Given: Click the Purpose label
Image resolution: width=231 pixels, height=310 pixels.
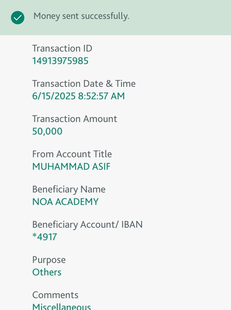Looking at the screenshot, I should tap(49, 260).
